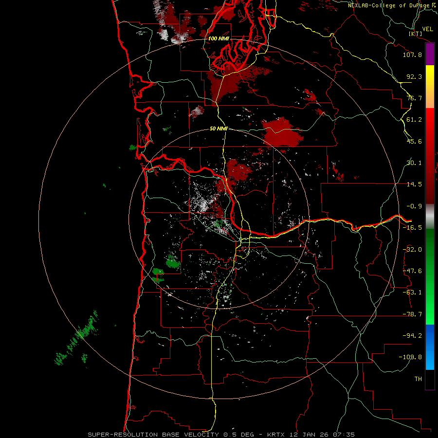Click the 92.3 velocity scale value
The height and width of the screenshot is (438, 438).
414,76
